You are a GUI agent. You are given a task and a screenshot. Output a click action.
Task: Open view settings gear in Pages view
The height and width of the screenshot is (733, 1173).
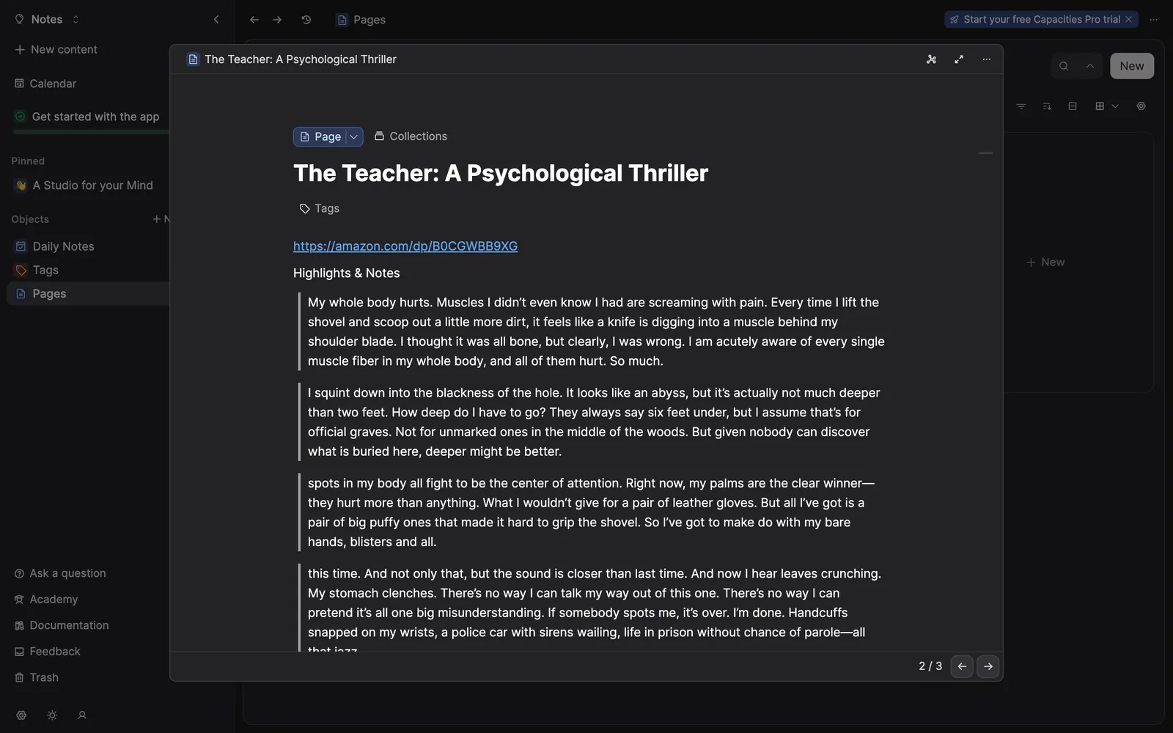pyautogui.click(x=1141, y=106)
